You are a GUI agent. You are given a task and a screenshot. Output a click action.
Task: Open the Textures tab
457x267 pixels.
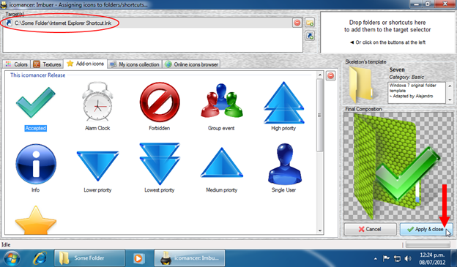click(47, 64)
